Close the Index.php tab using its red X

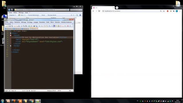tap(37, 29)
